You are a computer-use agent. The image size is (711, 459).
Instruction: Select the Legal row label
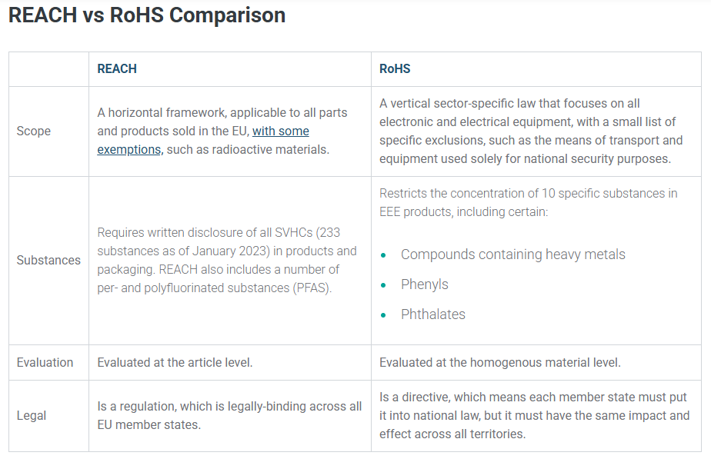[x=32, y=415]
